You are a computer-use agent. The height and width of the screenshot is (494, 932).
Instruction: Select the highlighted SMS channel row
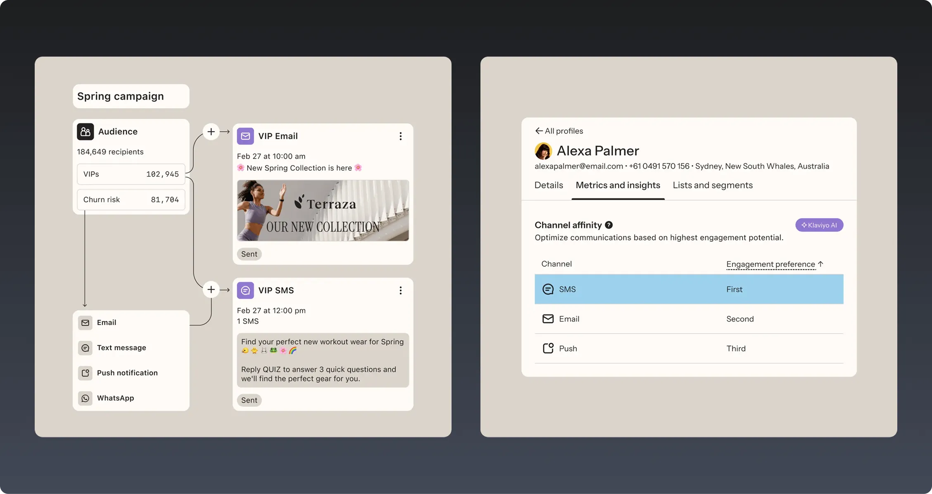(689, 289)
